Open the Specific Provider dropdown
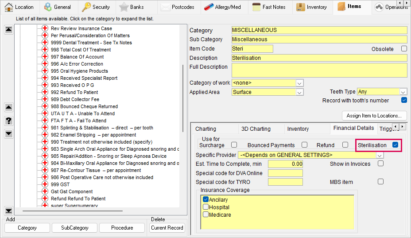This screenshot has width=411, height=238. click(x=380, y=155)
